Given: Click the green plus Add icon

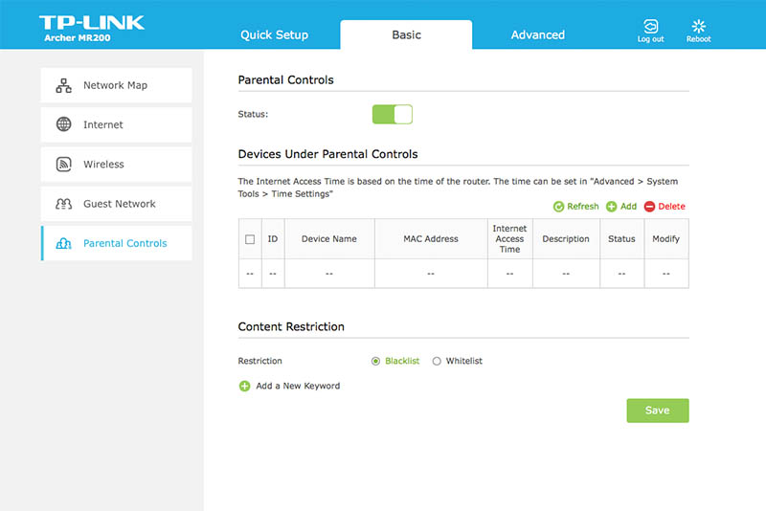Looking at the screenshot, I should (x=611, y=207).
